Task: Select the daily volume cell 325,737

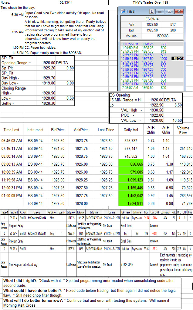Action: [131, 141]
